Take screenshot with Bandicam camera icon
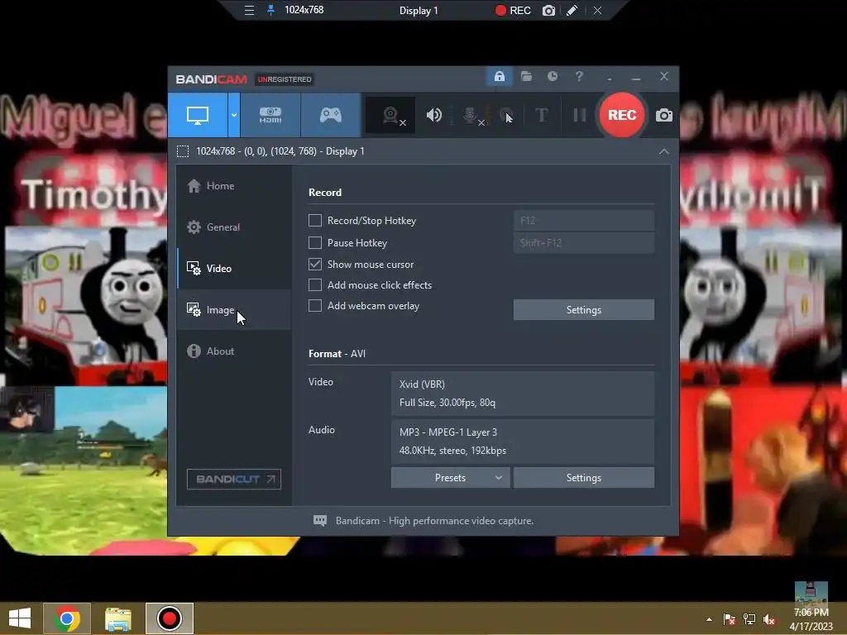This screenshot has width=847, height=635. point(664,115)
